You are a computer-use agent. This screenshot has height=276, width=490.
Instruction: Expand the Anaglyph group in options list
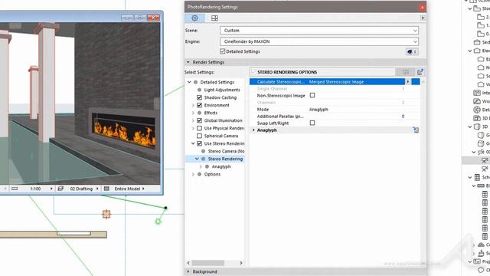[x=253, y=130]
